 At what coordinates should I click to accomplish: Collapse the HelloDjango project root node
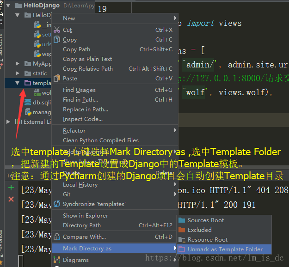8,6
